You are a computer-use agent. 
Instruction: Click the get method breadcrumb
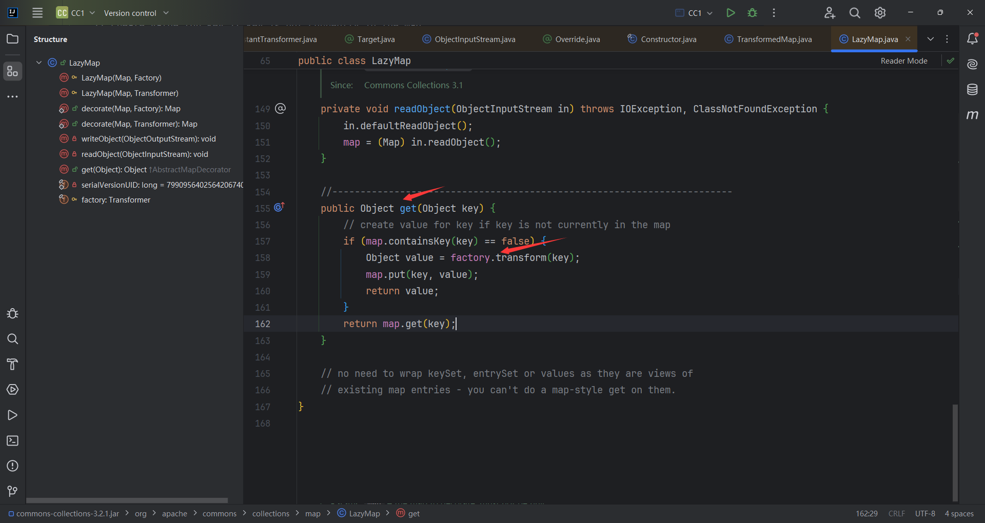click(408, 513)
